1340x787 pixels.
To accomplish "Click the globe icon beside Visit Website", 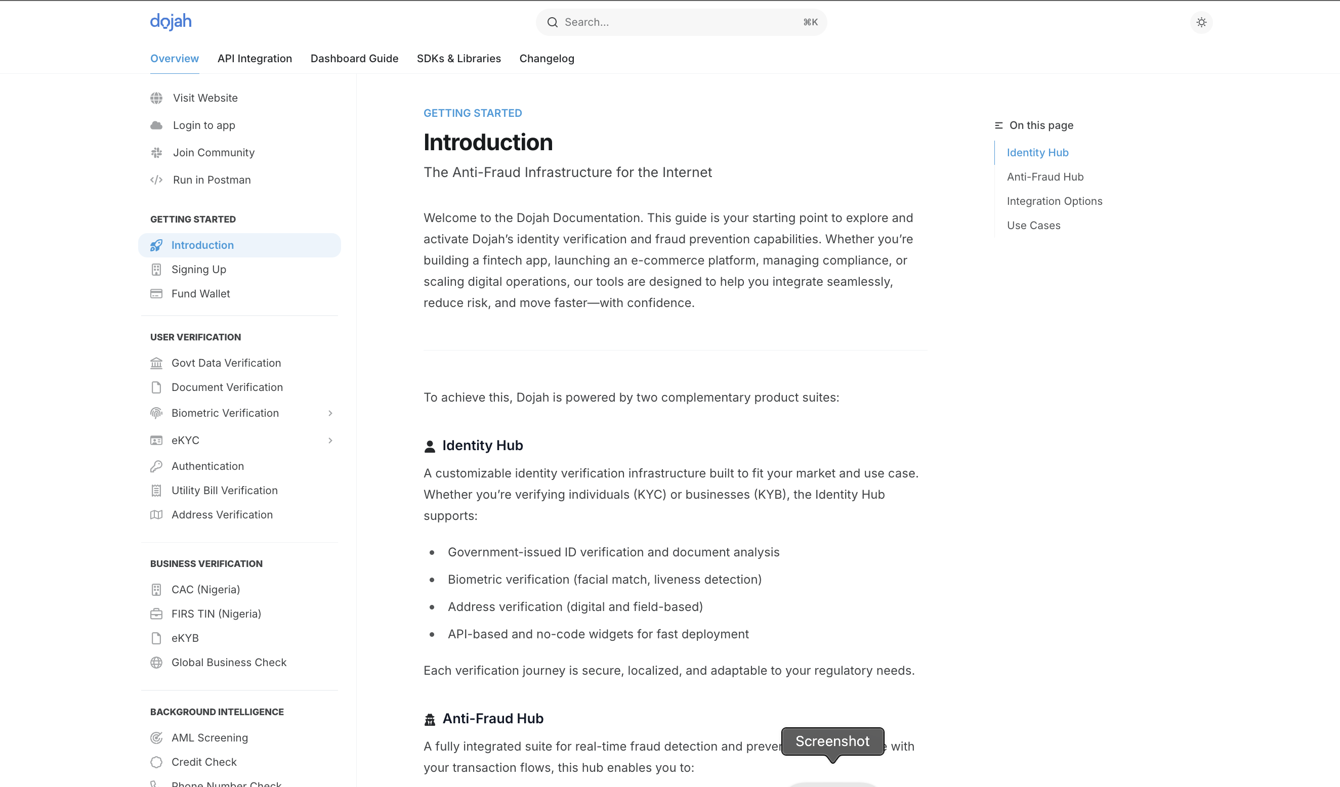I will (156, 98).
